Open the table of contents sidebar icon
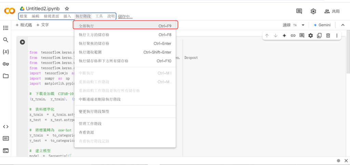 [x=5, y=28]
